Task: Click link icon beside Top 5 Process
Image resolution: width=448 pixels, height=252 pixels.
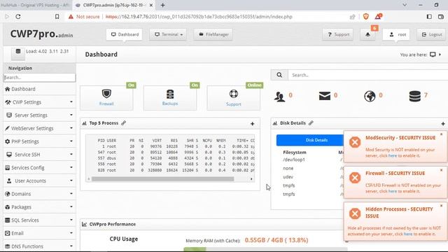Action: (123, 123)
